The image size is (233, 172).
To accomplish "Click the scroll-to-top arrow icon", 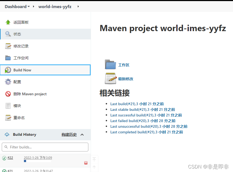I will coord(94,159).
